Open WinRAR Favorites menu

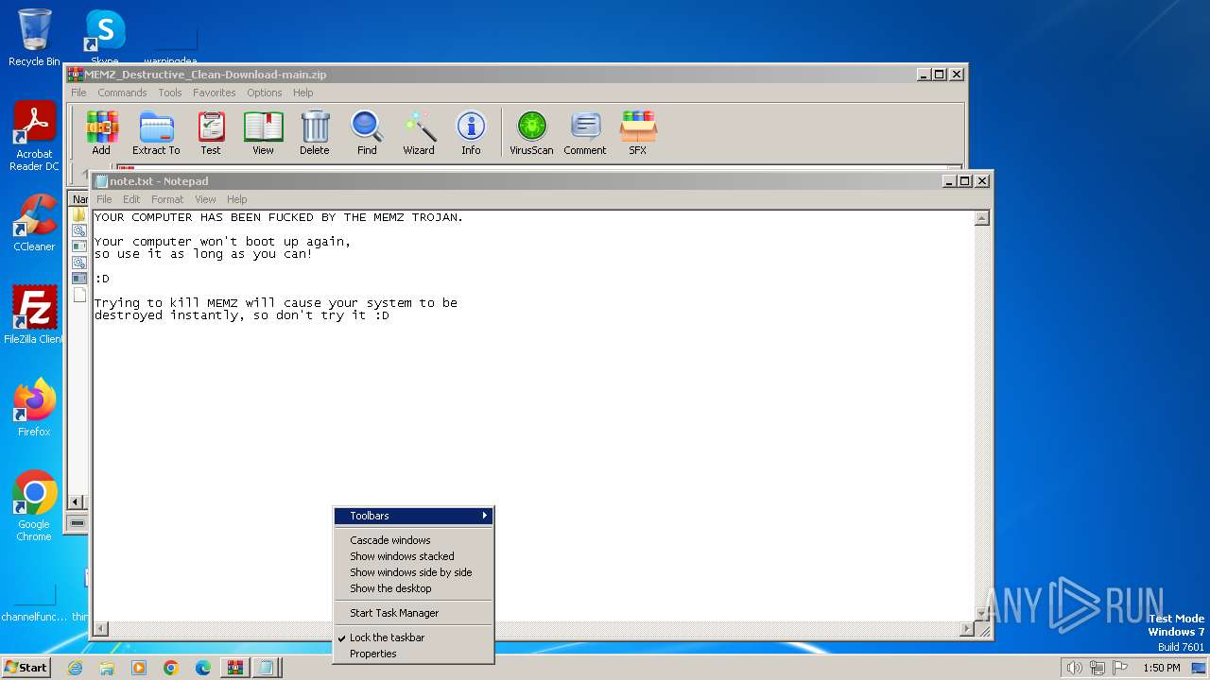click(215, 93)
